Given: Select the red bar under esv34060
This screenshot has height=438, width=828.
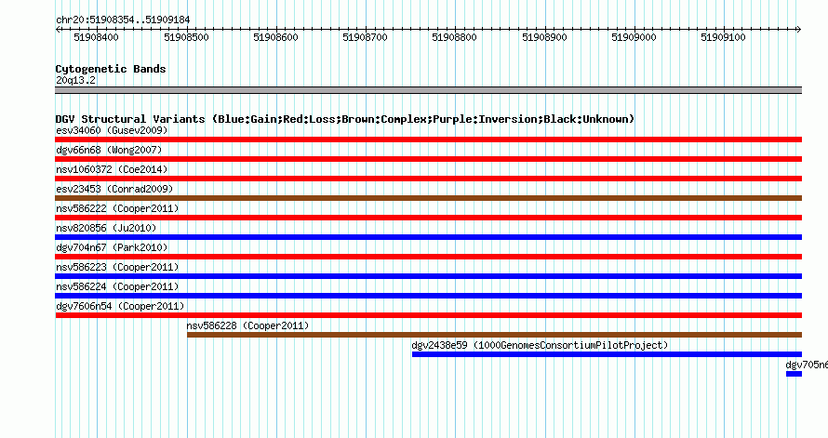Looking at the screenshot, I should (428, 139).
